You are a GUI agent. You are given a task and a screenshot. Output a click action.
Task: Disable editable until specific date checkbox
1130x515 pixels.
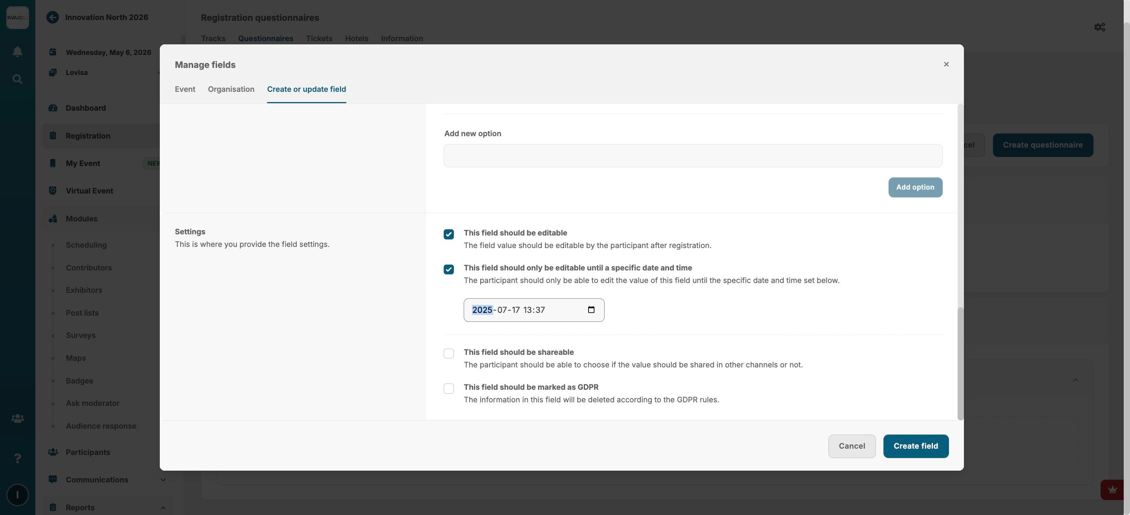coord(448,269)
